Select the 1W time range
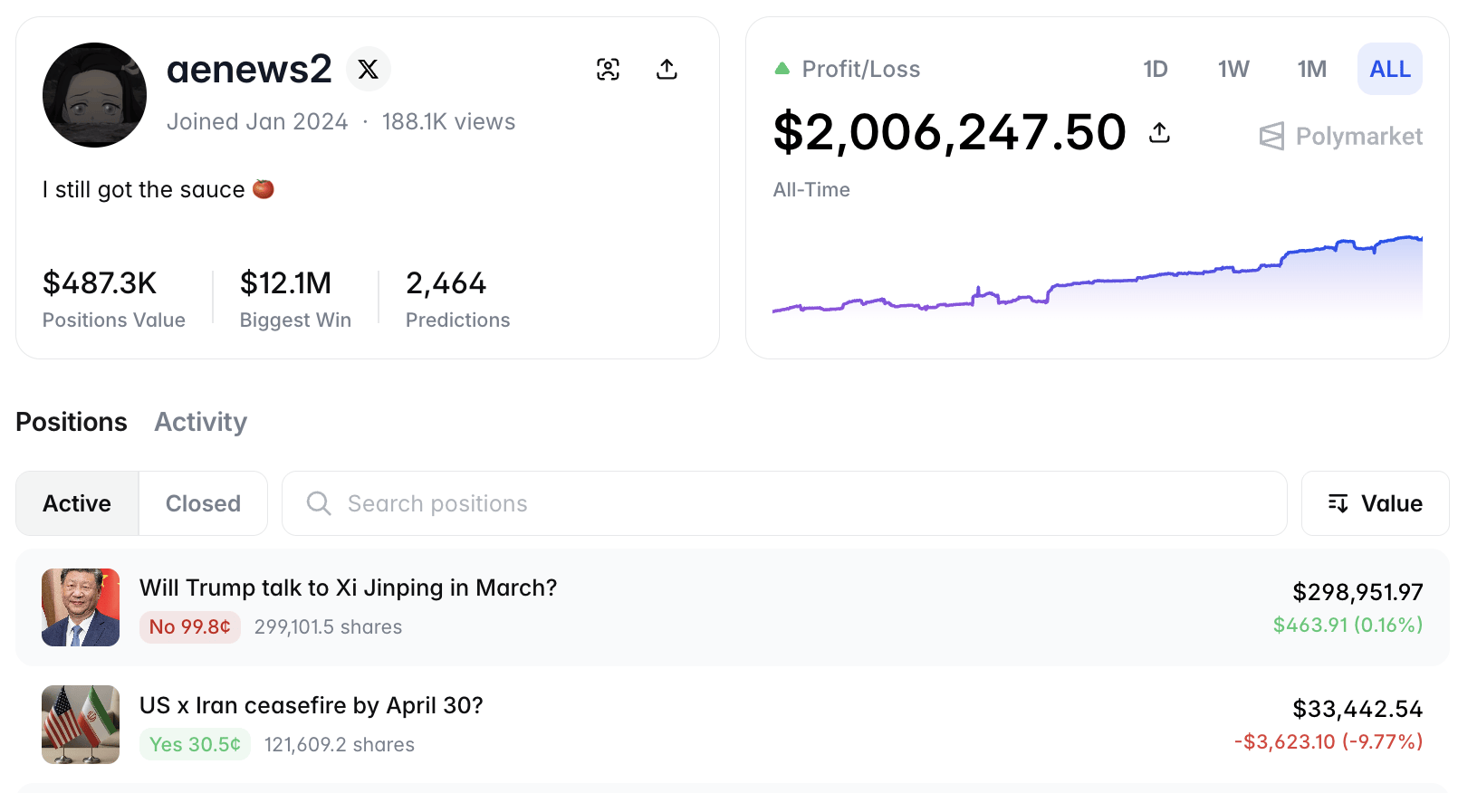Image resolution: width=1458 pixels, height=793 pixels. 1233,70
